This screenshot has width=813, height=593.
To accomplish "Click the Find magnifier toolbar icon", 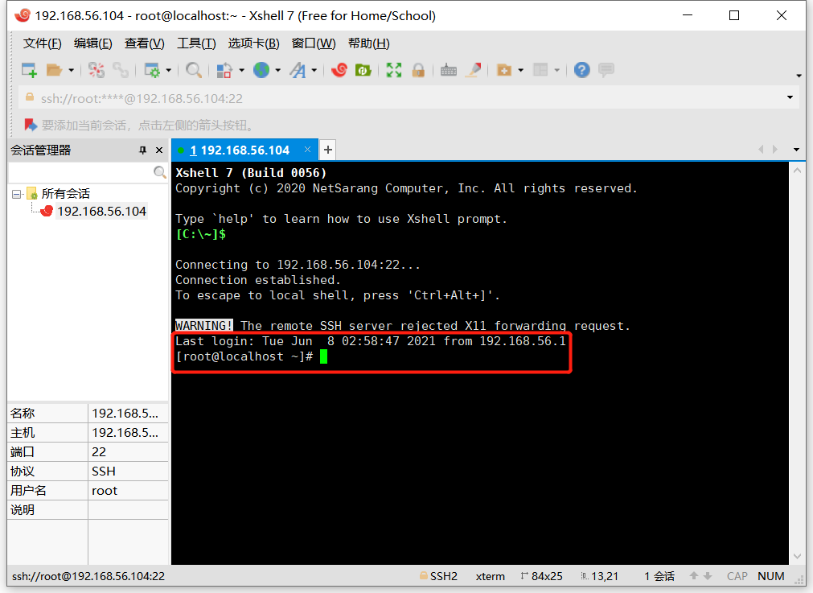I will (193, 70).
